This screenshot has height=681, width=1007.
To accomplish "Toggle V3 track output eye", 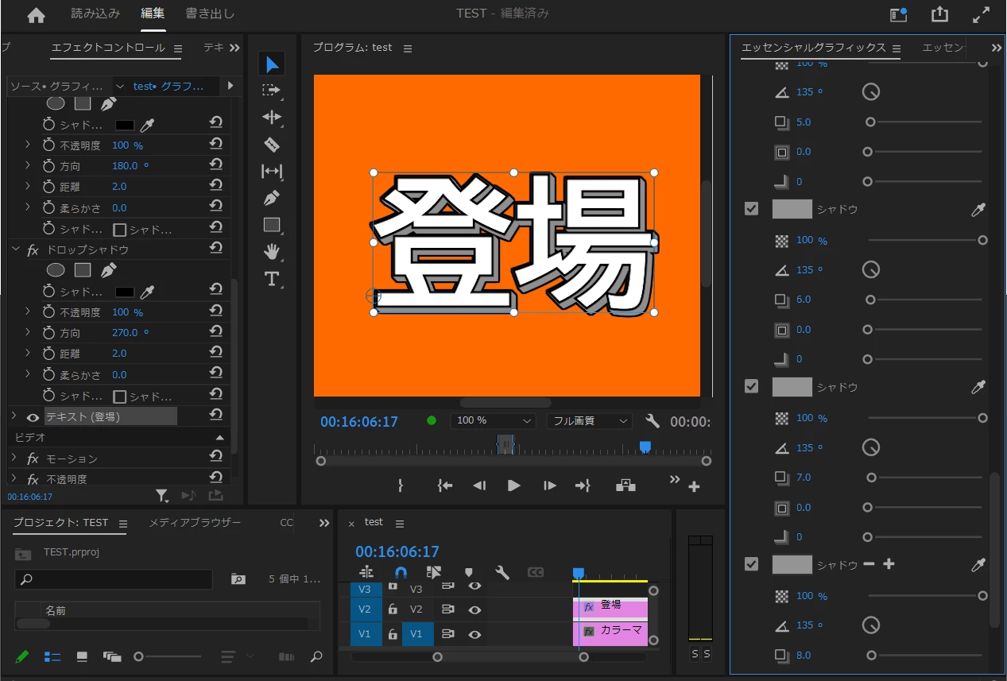I will click(x=474, y=586).
